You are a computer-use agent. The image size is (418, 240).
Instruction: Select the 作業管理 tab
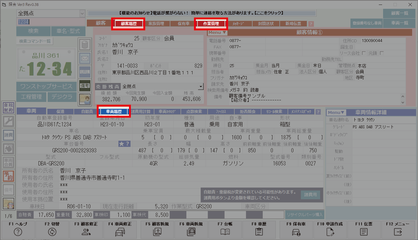tap(211, 24)
